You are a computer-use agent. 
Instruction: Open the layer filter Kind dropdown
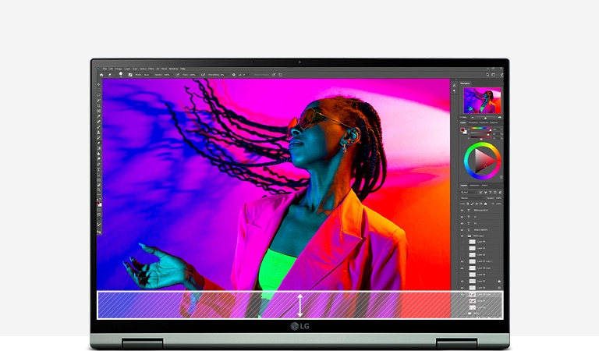tap(466, 192)
